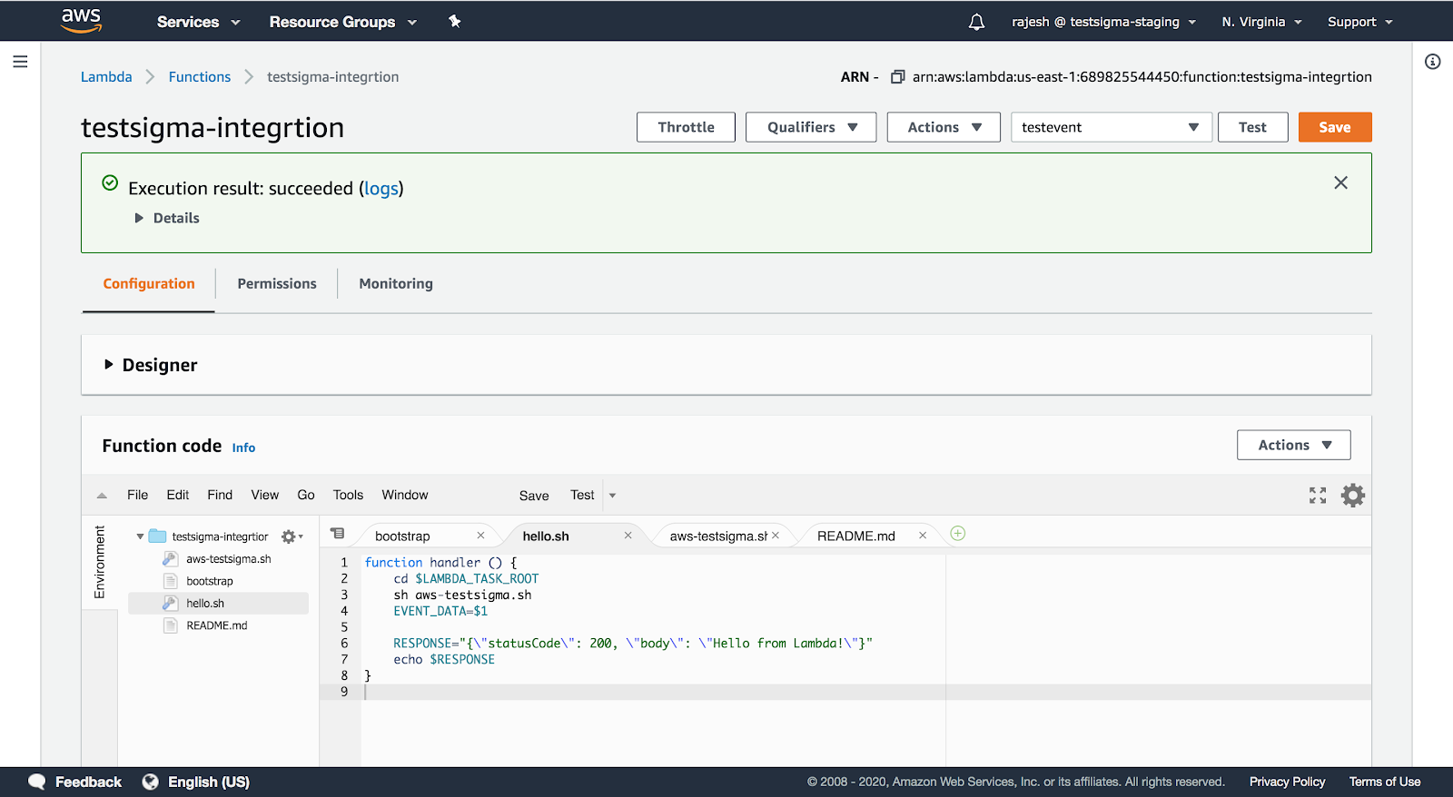
Task: Open the AWS home logo
Action: pos(81,20)
